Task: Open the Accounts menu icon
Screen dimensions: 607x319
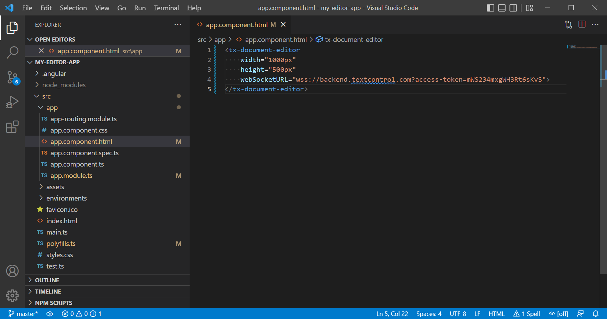Action: click(x=12, y=271)
